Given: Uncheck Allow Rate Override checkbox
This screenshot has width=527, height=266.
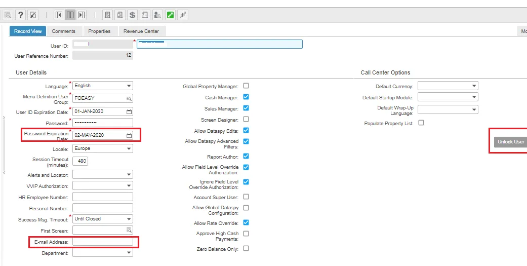Looking at the screenshot, I should coord(246,222).
